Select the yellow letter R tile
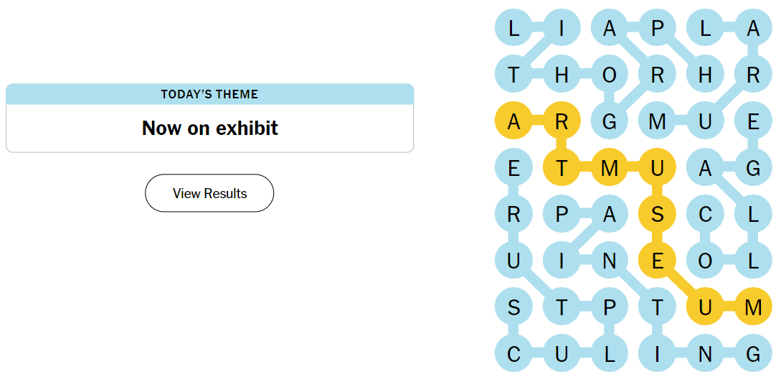Image resolution: width=781 pixels, height=387 pixels. pos(562,122)
